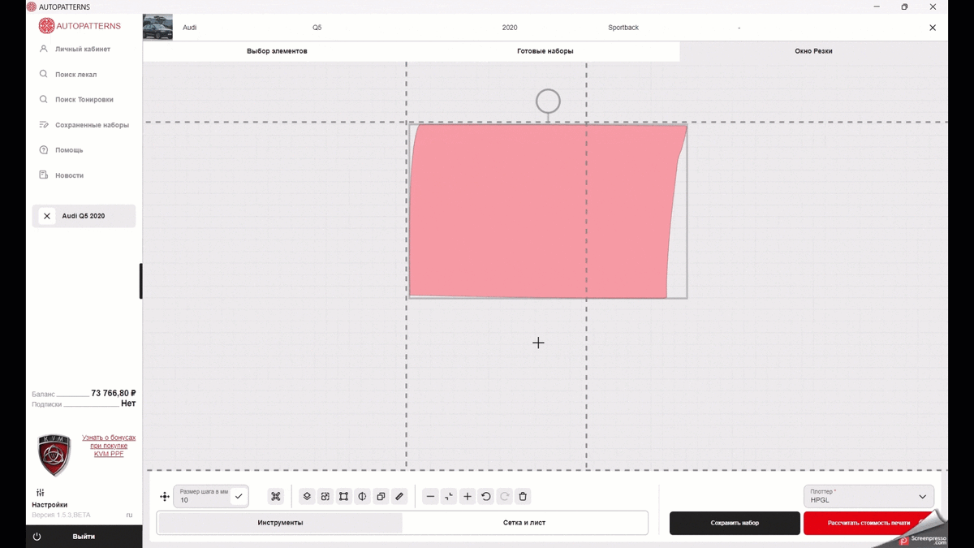The height and width of the screenshot is (548, 974).
Task: Click the sidebar collapse handle
Action: pos(140,281)
